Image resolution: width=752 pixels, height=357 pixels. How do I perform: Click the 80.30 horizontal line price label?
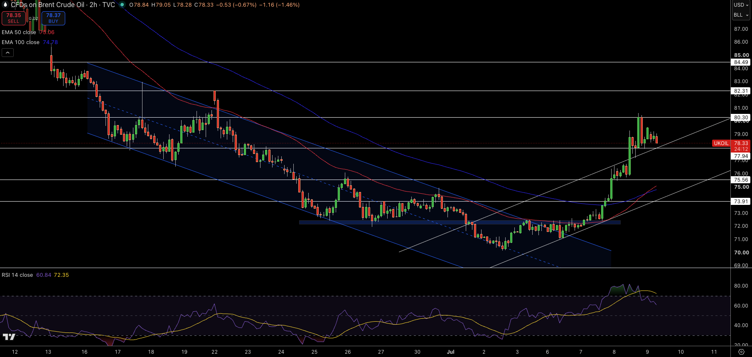tap(741, 118)
